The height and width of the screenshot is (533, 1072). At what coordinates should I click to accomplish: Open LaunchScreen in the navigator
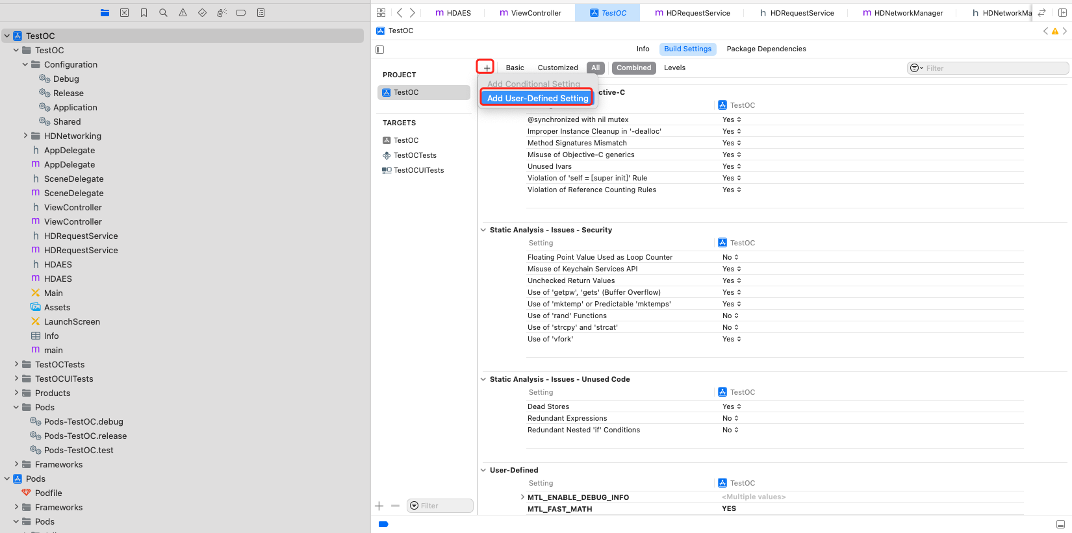point(71,321)
